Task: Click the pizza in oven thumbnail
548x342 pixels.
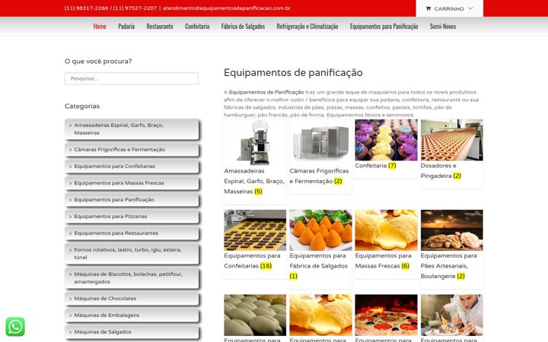Action: click(x=386, y=315)
